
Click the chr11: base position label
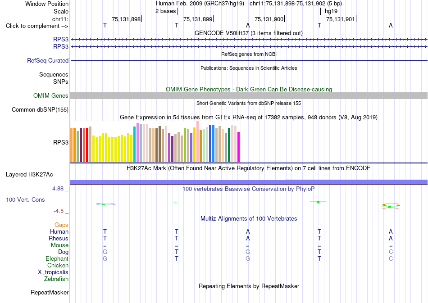(x=60, y=19)
